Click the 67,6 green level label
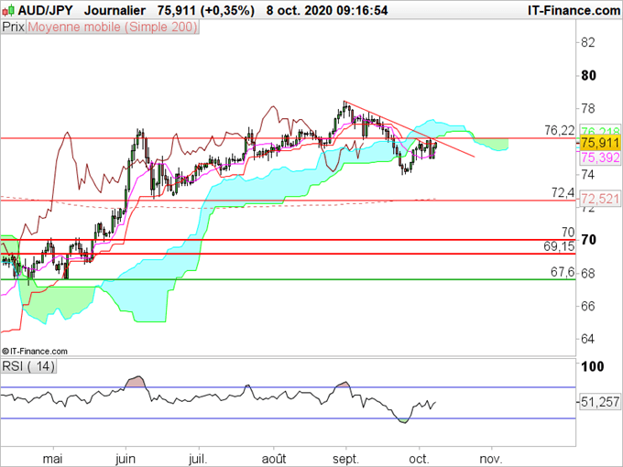The height and width of the screenshot is (467, 623). [563, 272]
